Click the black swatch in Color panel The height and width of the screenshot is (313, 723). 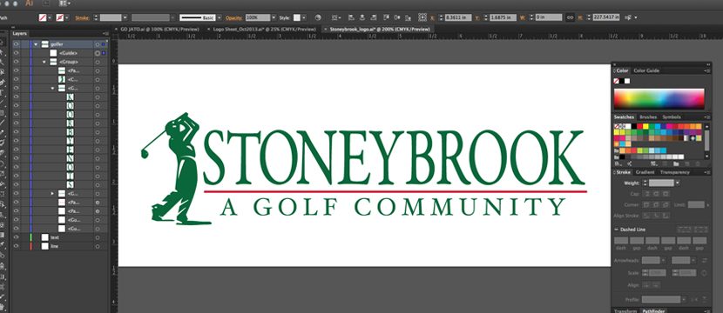coord(622,81)
